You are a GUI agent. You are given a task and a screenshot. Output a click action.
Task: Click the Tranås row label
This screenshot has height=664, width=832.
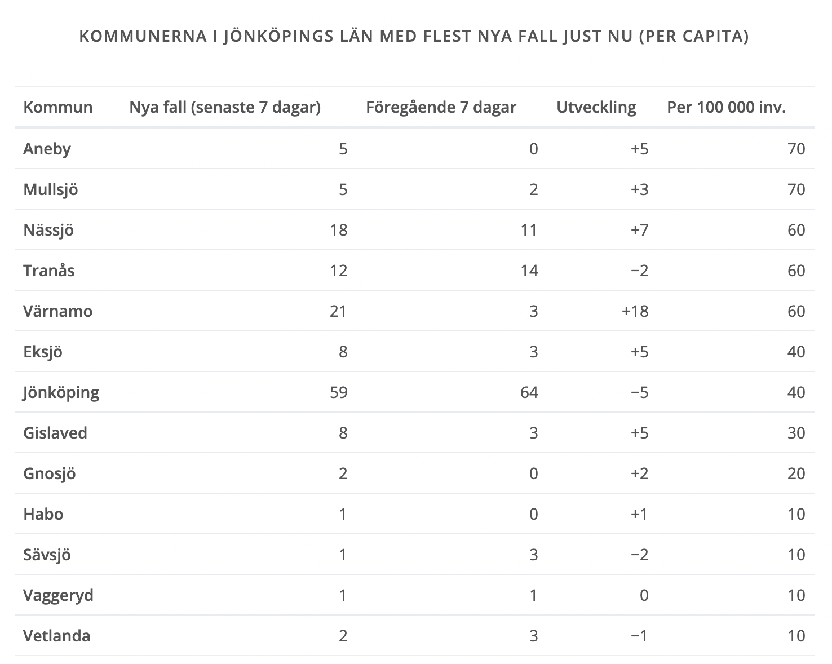point(49,271)
